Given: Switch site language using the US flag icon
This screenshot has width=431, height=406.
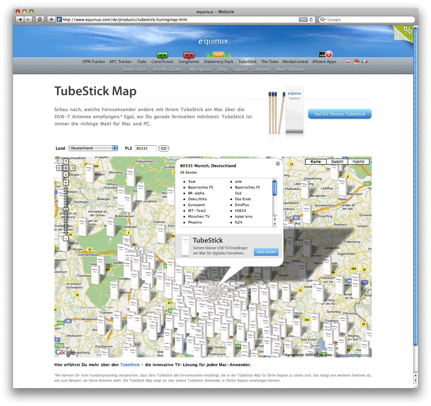Looking at the screenshot, I should tap(348, 62).
